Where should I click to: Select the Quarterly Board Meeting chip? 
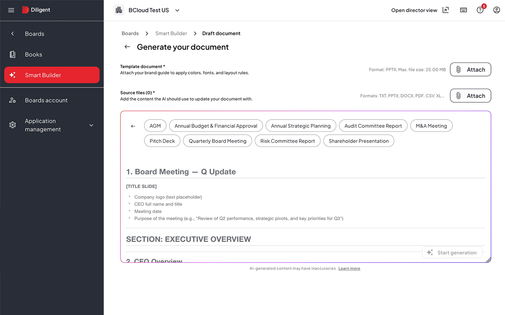pyautogui.click(x=218, y=141)
